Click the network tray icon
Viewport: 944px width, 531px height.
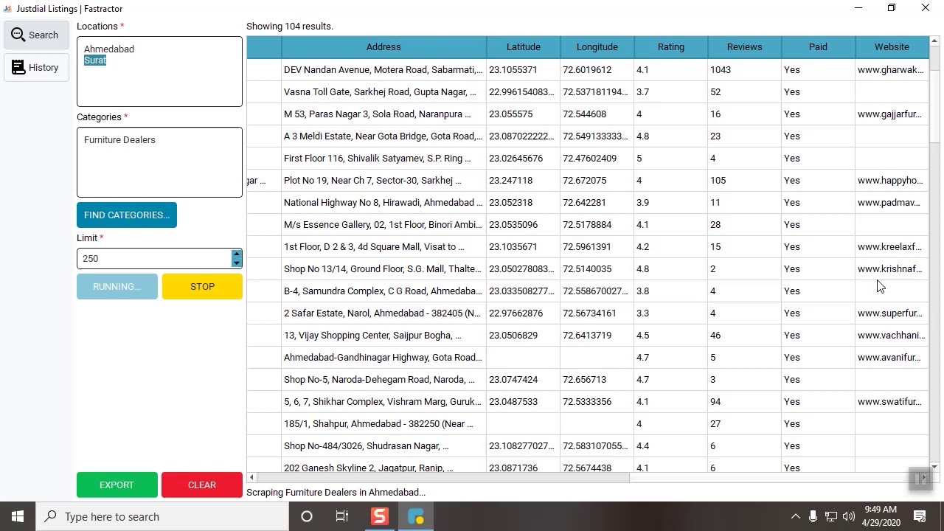[x=831, y=516]
